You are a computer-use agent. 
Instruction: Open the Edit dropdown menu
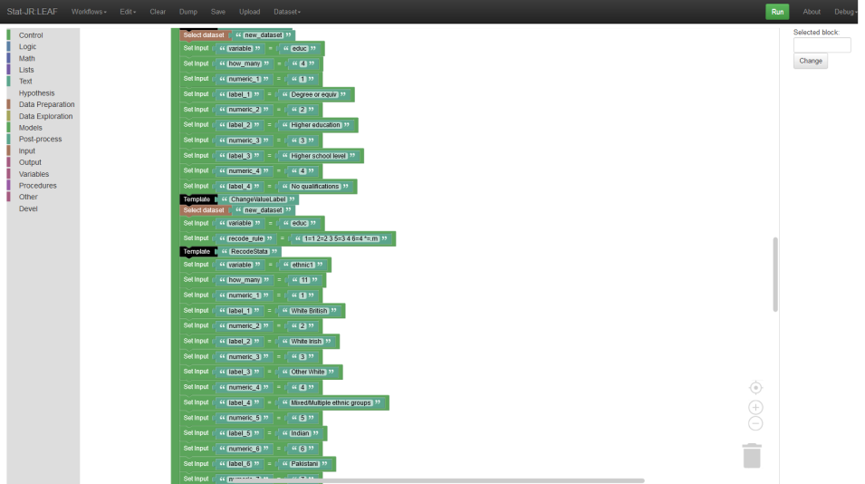(128, 12)
